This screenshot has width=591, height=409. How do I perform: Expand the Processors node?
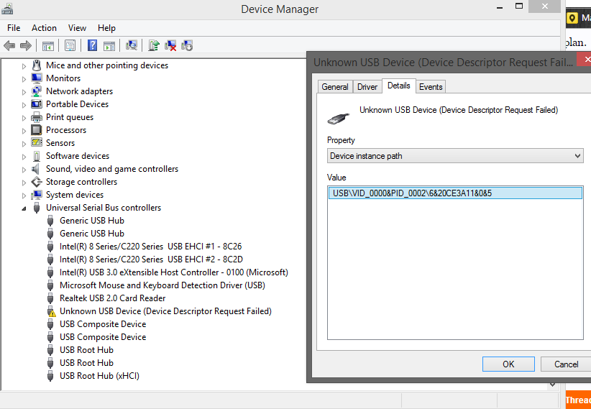(24, 131)
